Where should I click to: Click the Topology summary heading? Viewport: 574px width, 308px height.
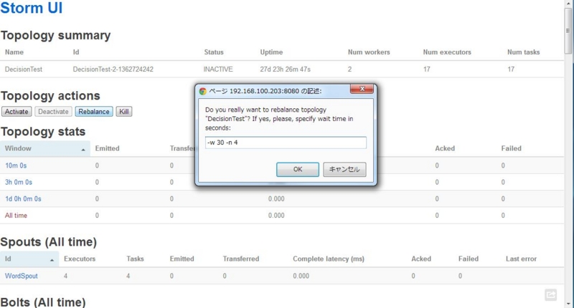coord(56,35)
